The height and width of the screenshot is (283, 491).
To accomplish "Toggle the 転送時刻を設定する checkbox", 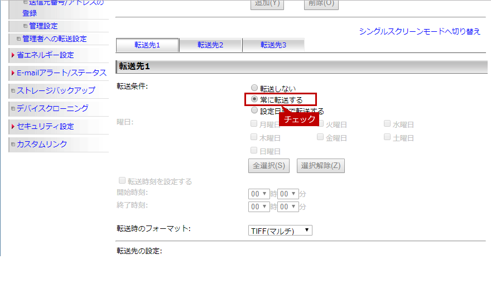I will pos(122,181).
